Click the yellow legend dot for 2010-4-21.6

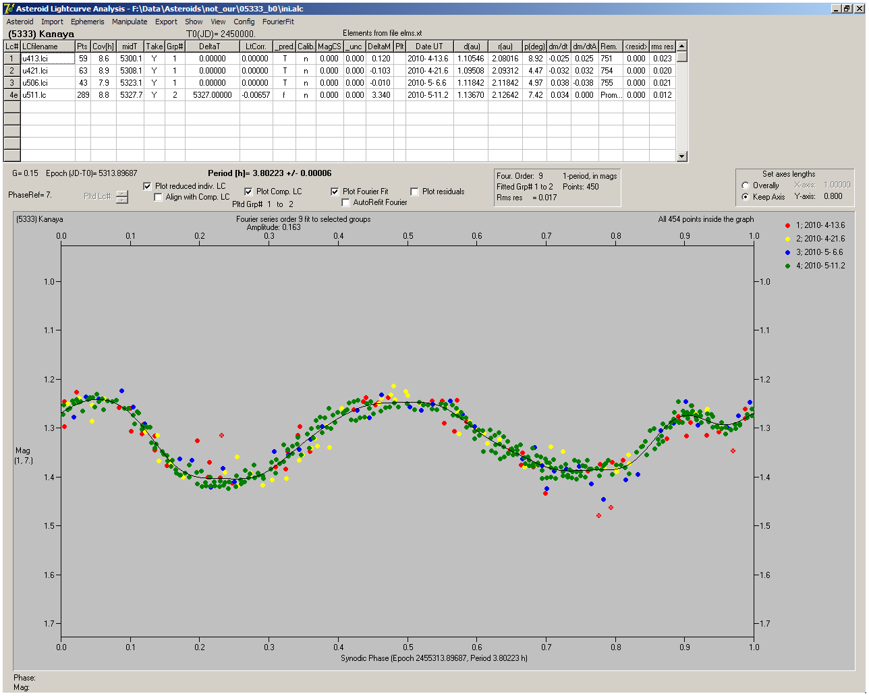pyautogui.click(x=788, y=239)
